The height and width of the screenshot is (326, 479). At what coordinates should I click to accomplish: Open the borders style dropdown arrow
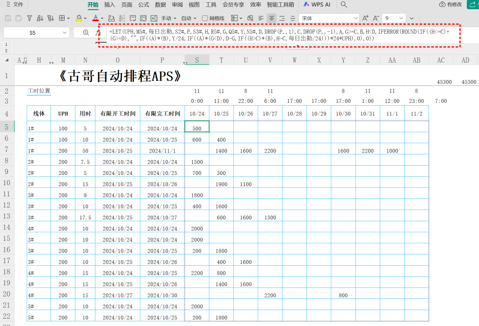68,18
